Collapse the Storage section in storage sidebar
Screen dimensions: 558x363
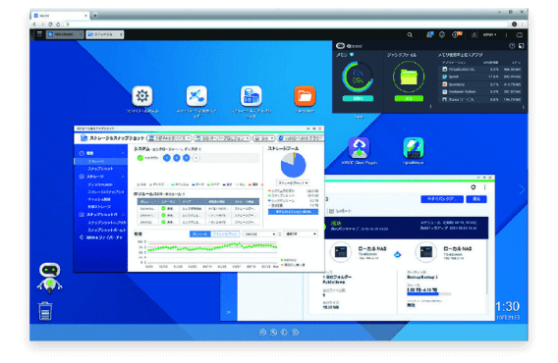(x=123, y=177)
